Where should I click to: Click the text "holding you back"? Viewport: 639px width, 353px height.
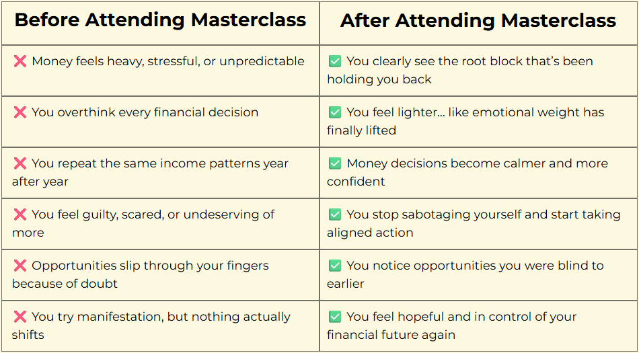coord(379,79)
